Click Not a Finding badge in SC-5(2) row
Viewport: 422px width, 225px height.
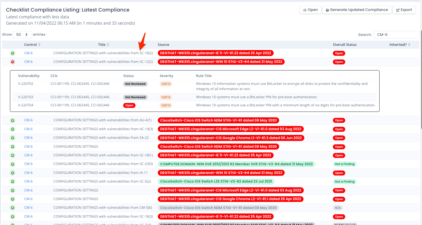[x=345, y=182]
